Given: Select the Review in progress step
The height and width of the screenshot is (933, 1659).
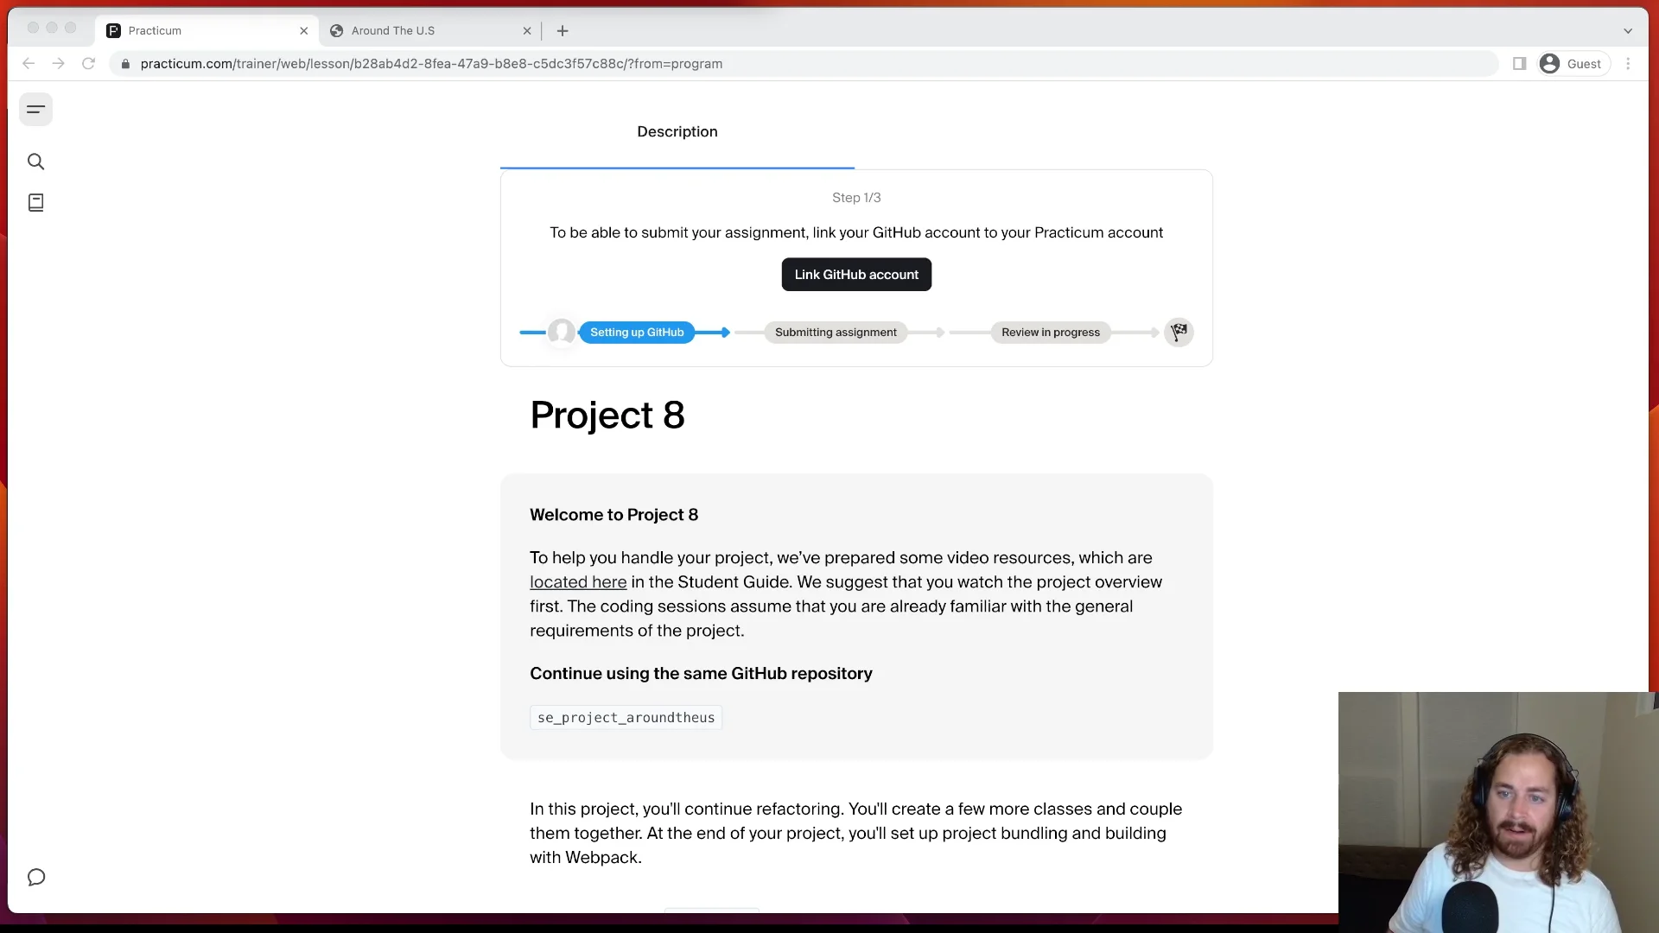Looking at the screenshot, I should click(x=1050, y=332).
